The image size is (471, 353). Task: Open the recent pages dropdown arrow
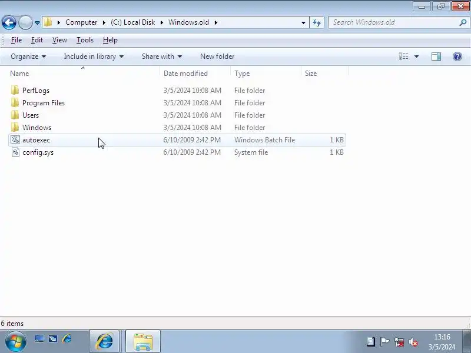(x=37, y=23)
